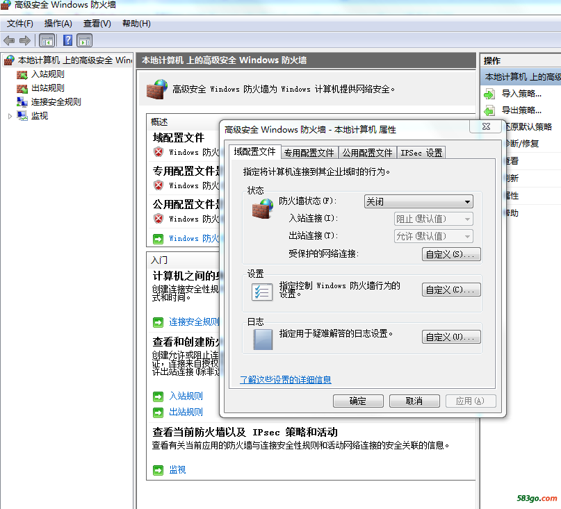Click the red shield icon under 公用配置文件 heading
This screenshot has width=561, height=509.
(x=158, y=219)
